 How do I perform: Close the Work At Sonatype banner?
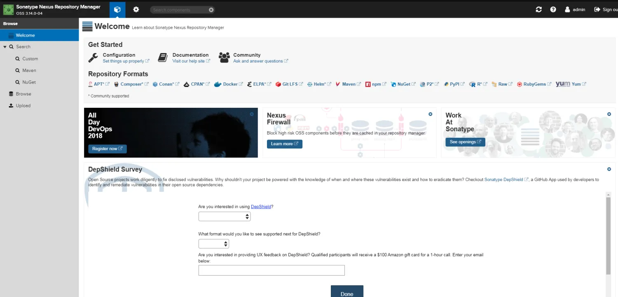609,114
